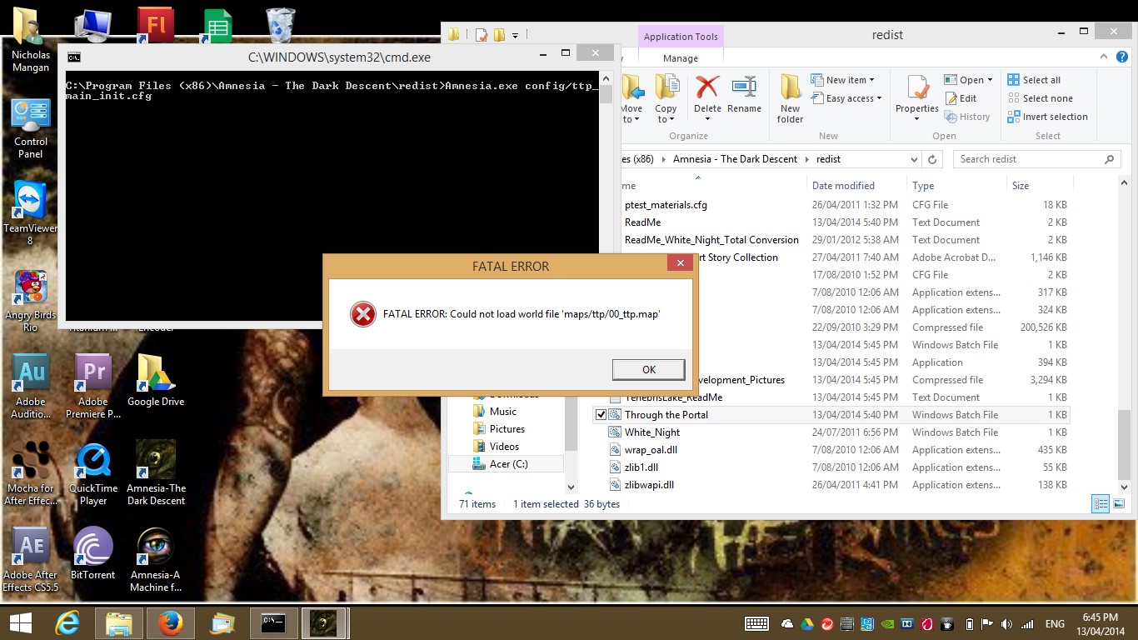
Task: Open the on-screen touch keyboard icon
Action: point(756,624)
